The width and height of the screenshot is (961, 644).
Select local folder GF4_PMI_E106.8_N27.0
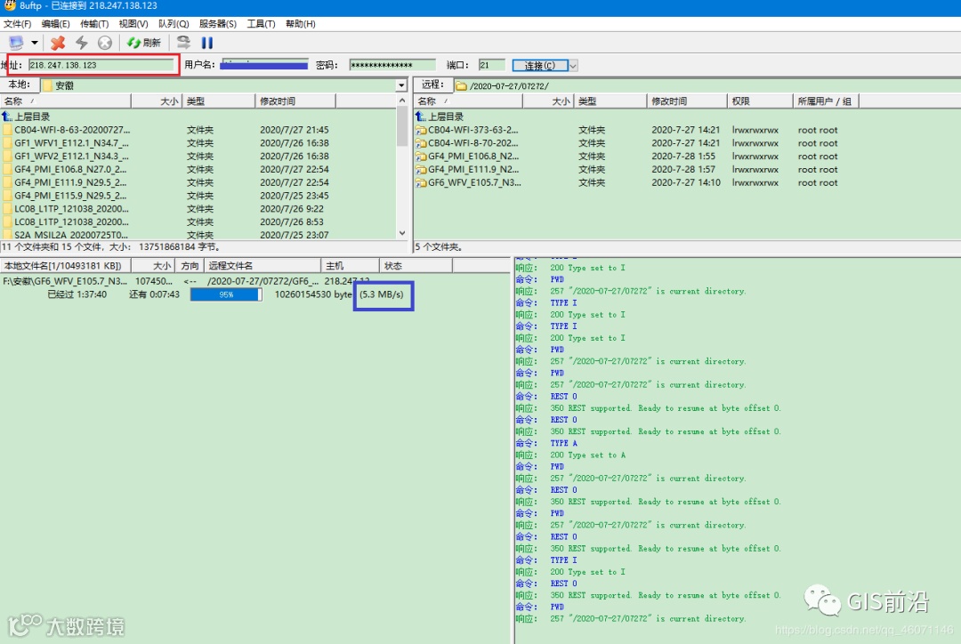(198, 169)
